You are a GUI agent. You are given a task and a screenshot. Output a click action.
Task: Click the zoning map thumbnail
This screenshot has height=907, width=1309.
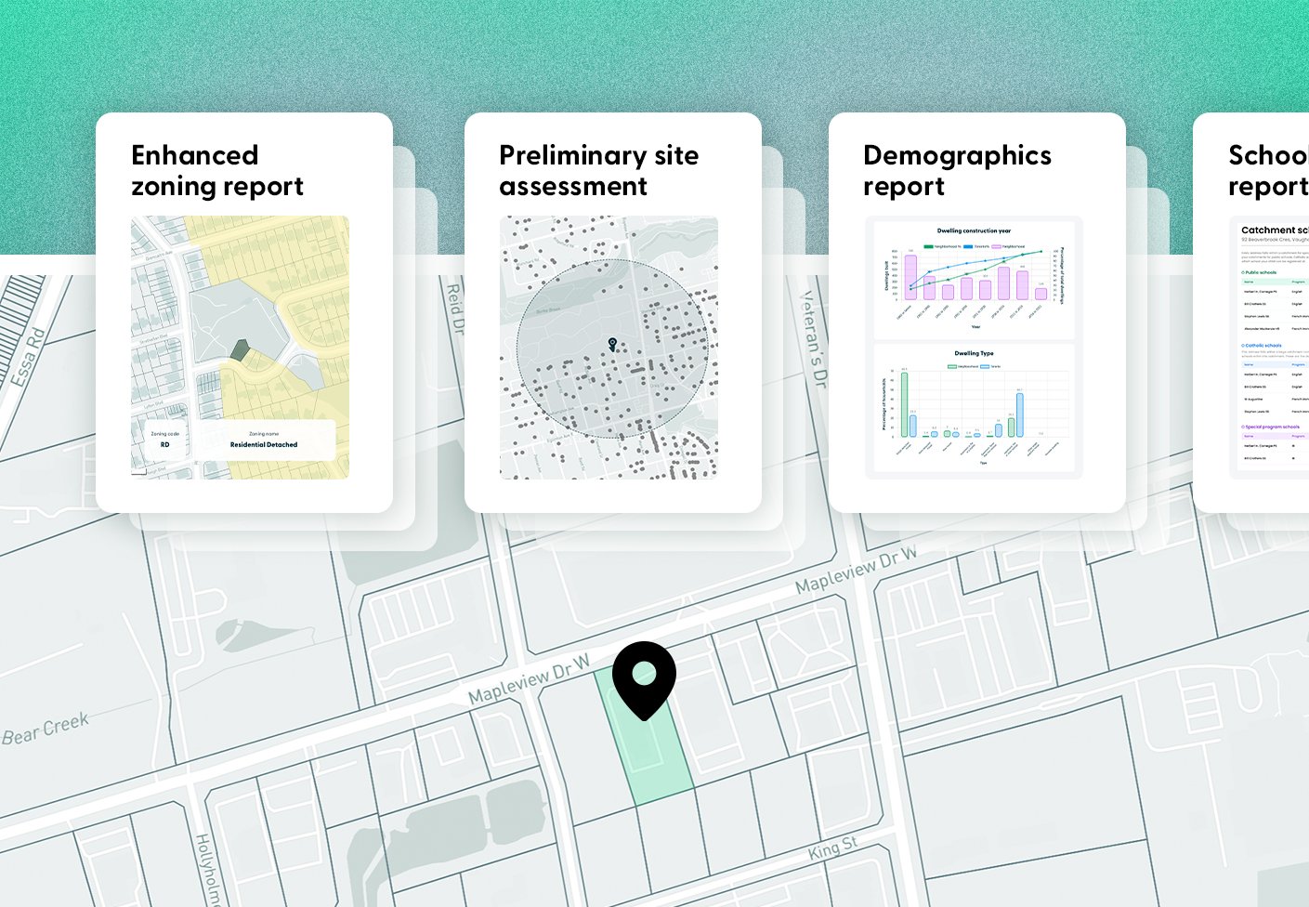(x=240, y=348)
